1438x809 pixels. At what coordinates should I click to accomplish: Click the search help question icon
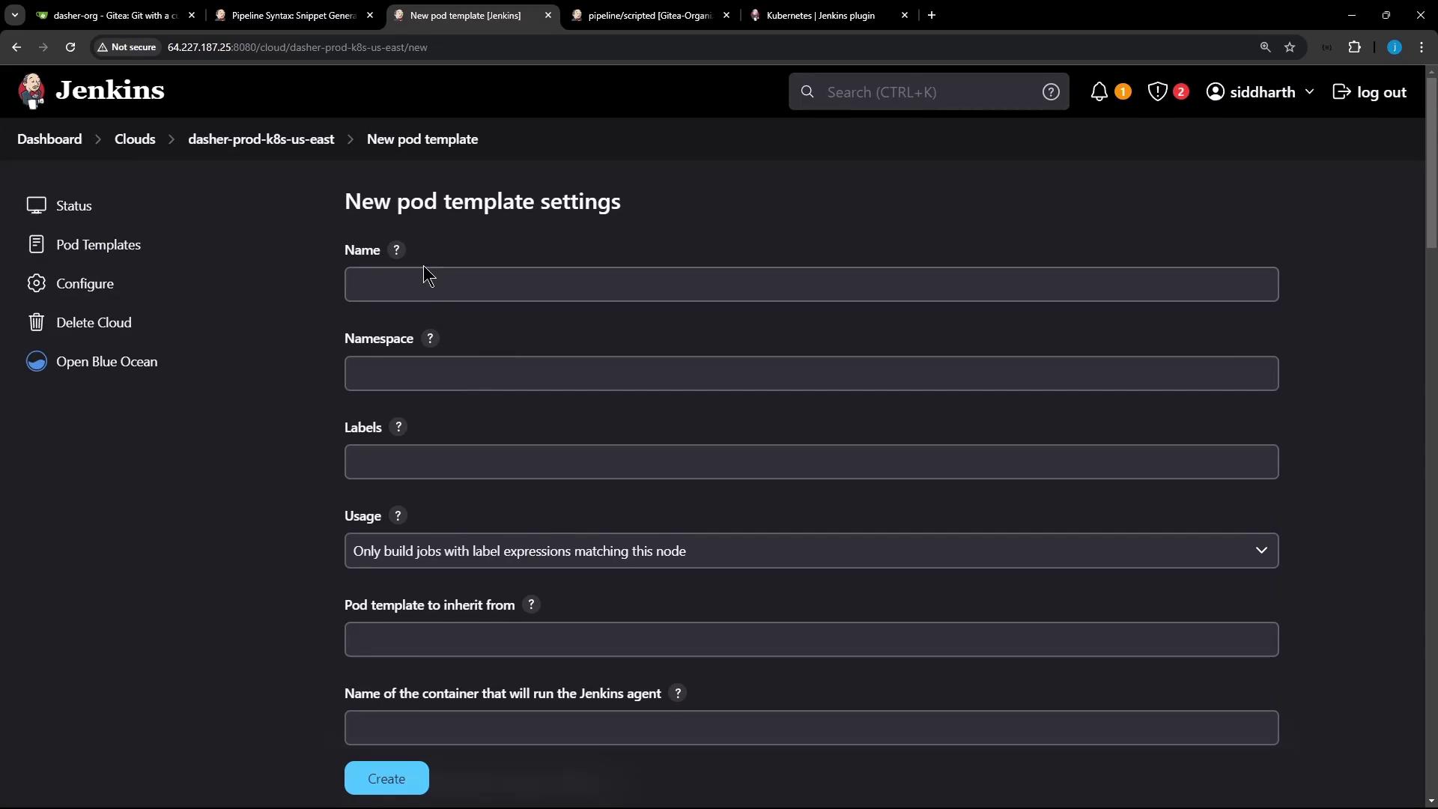coord(1051,92)
